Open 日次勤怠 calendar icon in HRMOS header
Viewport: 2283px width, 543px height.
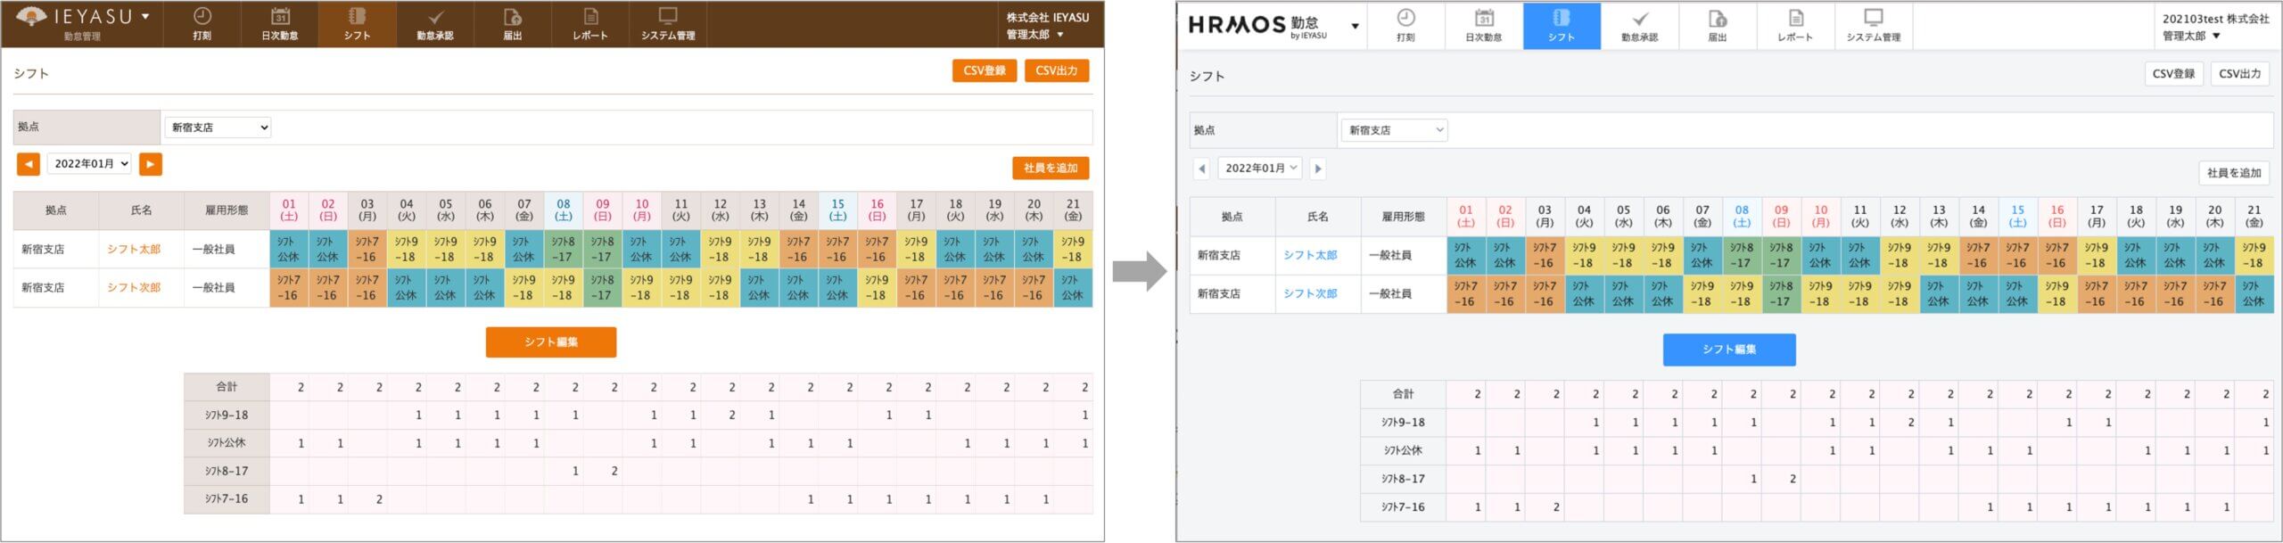1484,20
